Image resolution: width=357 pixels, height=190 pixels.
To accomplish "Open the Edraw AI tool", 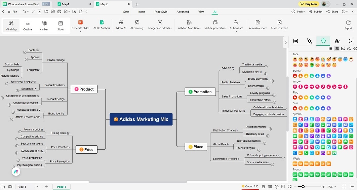I will pos(121,25).
